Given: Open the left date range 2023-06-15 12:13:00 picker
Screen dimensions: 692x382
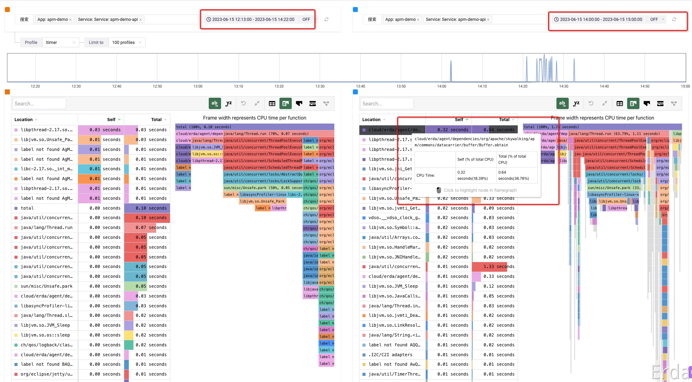Looking at the screenshot, I should [253, 19].
